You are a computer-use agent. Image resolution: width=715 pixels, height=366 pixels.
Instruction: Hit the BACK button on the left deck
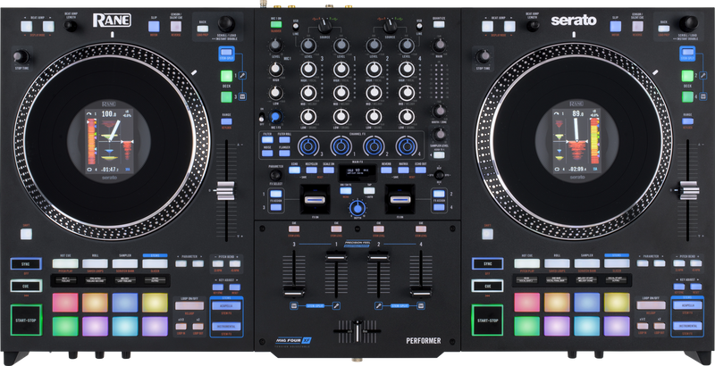pyautogui.click(x=203, y=29)
